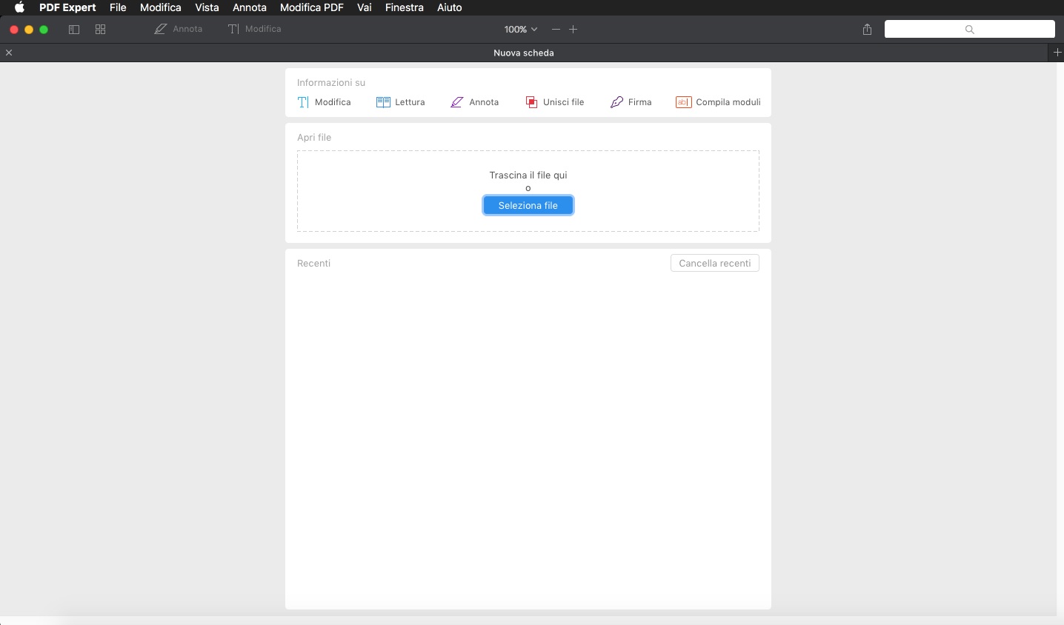Open the Vai menu
This screenshot has width=1064, height=625.
(x=365, y=7)
